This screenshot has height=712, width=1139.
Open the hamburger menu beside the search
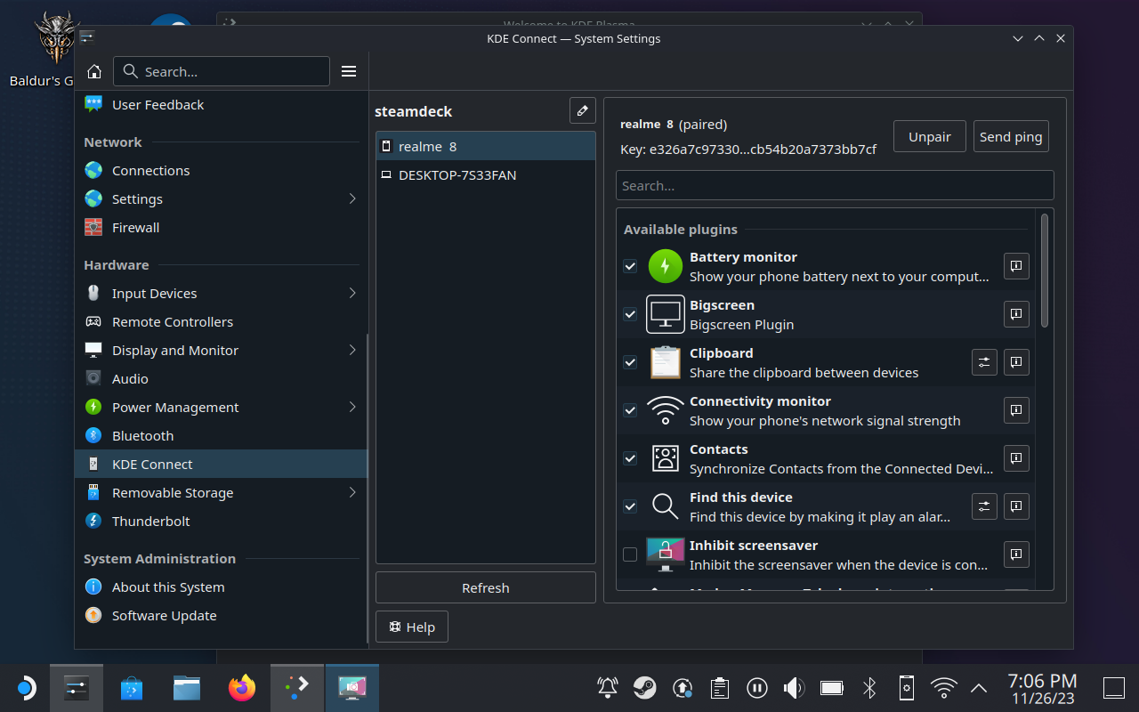[x=349, y=72]
